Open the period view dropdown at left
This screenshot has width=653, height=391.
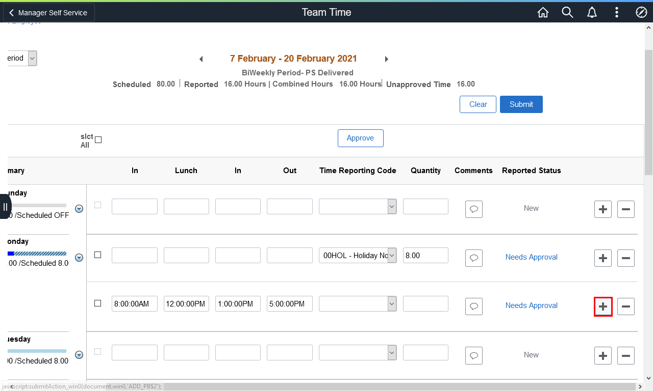coord(22,58)
